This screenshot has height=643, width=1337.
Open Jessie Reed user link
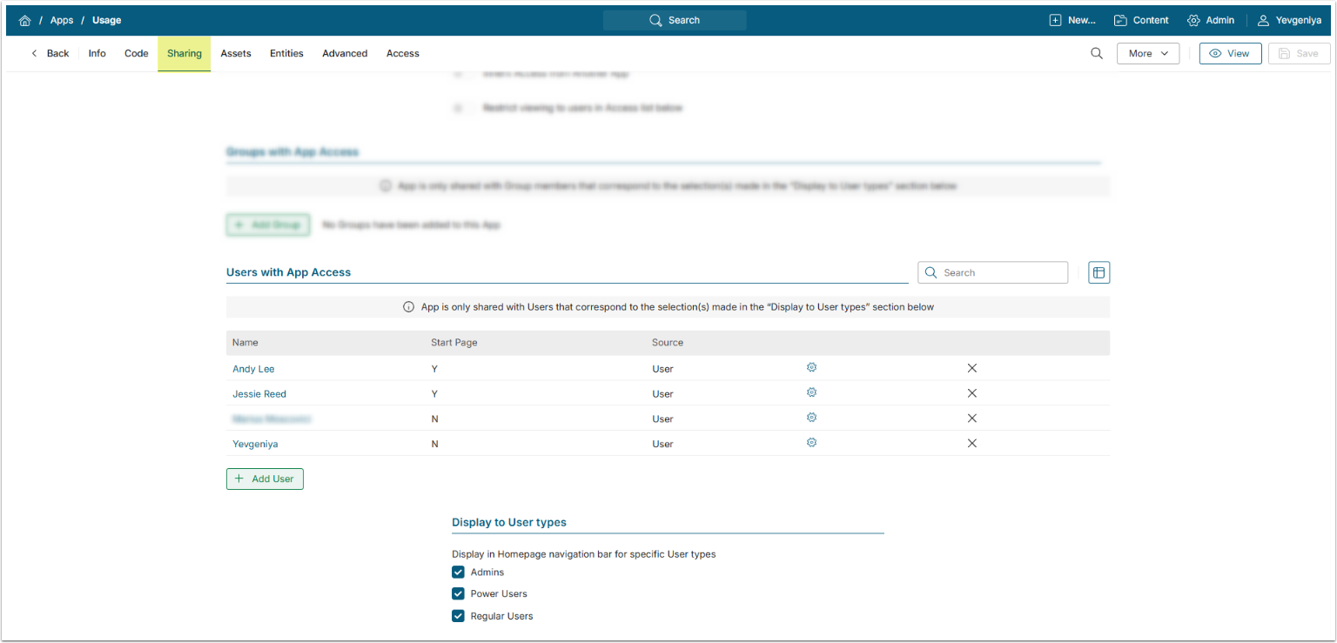coord(259,394)
